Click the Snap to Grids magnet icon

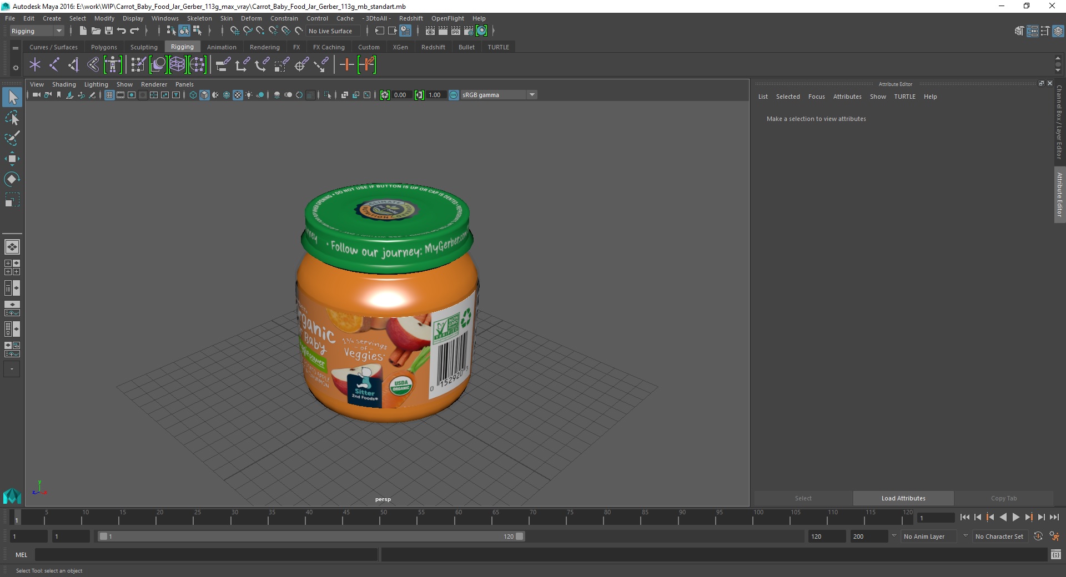click(234, 31)
